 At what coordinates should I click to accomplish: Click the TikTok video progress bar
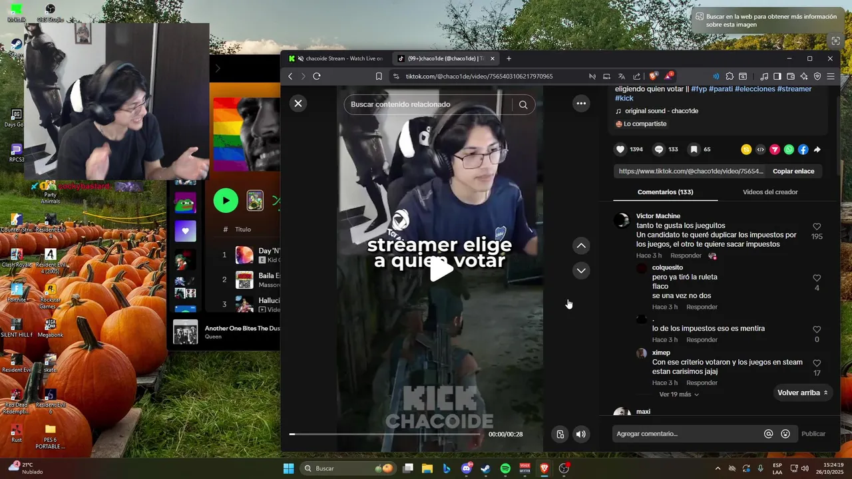click(x=385, y=434)
